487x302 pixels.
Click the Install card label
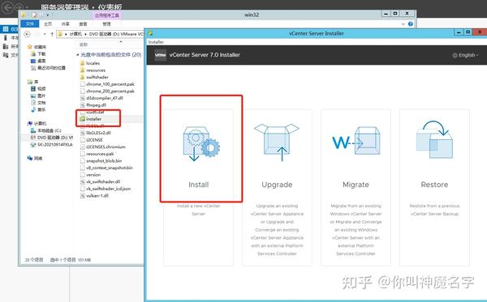pos(199,185)
